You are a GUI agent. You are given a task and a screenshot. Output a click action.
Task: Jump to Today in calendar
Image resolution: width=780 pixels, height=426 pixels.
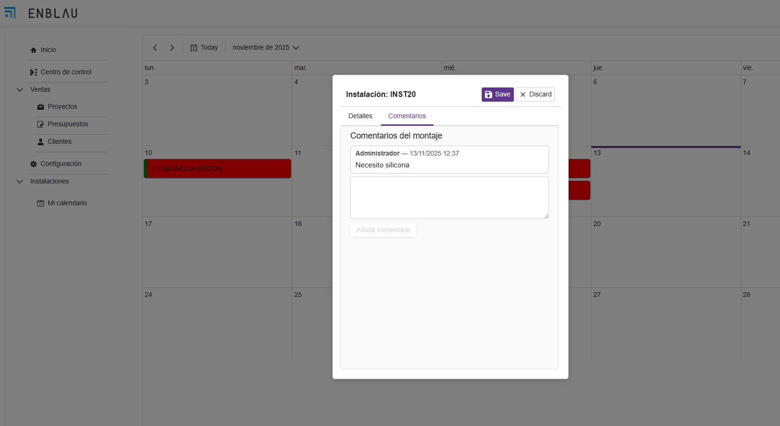pos(204,48)
